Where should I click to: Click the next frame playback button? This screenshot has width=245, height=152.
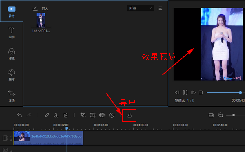coord(193,92)
